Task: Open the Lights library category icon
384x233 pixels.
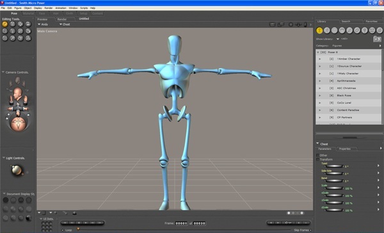Action: tap(364, 30)
